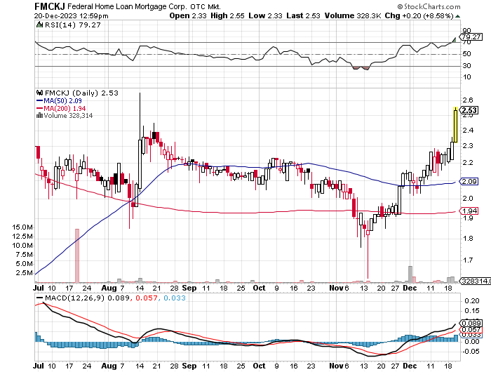Click the Jul label on the MACD panel date axis
The height and width of the screenshot is (372, 491).
point(39,366)
